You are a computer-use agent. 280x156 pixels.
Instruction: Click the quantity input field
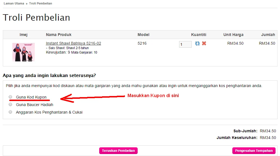pyautogui.click(x=185, y=44)
